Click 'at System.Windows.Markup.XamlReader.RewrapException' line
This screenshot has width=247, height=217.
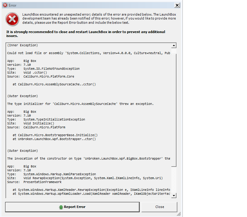tap(91, 190)
